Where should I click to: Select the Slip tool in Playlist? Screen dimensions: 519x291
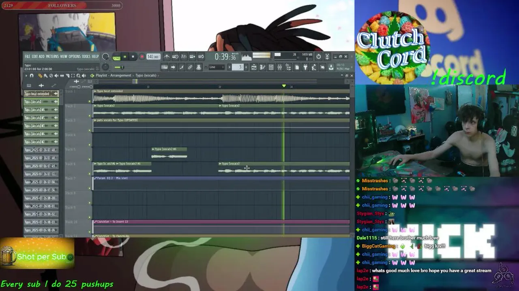pos(62,76)
